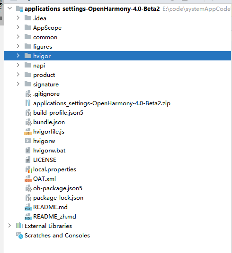Click the OAT.xml file icon

(x=28, y=179)
